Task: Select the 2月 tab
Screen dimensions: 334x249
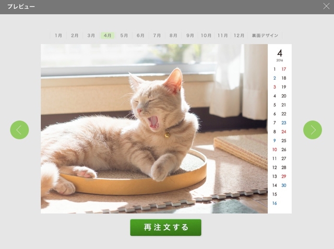Action: pyautogui.click(x=75, y=35)
